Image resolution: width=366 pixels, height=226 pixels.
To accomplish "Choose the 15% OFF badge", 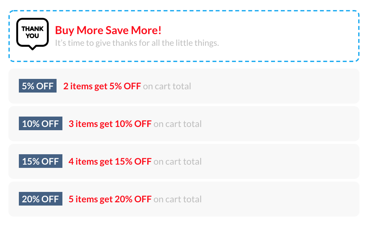I will point(41,161).
